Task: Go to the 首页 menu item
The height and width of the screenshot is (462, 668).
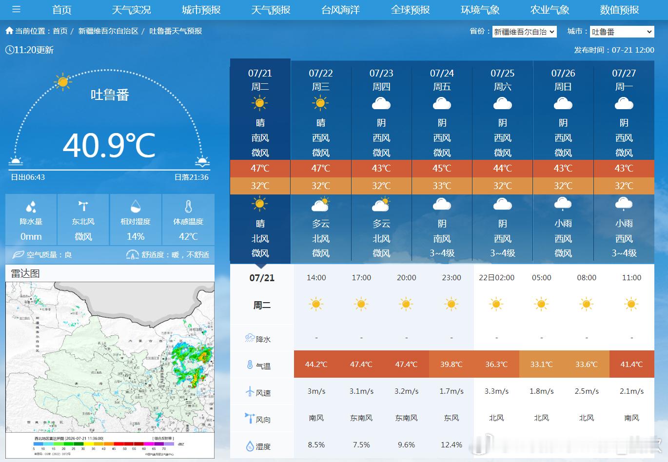Action: [x=62, y=10]
